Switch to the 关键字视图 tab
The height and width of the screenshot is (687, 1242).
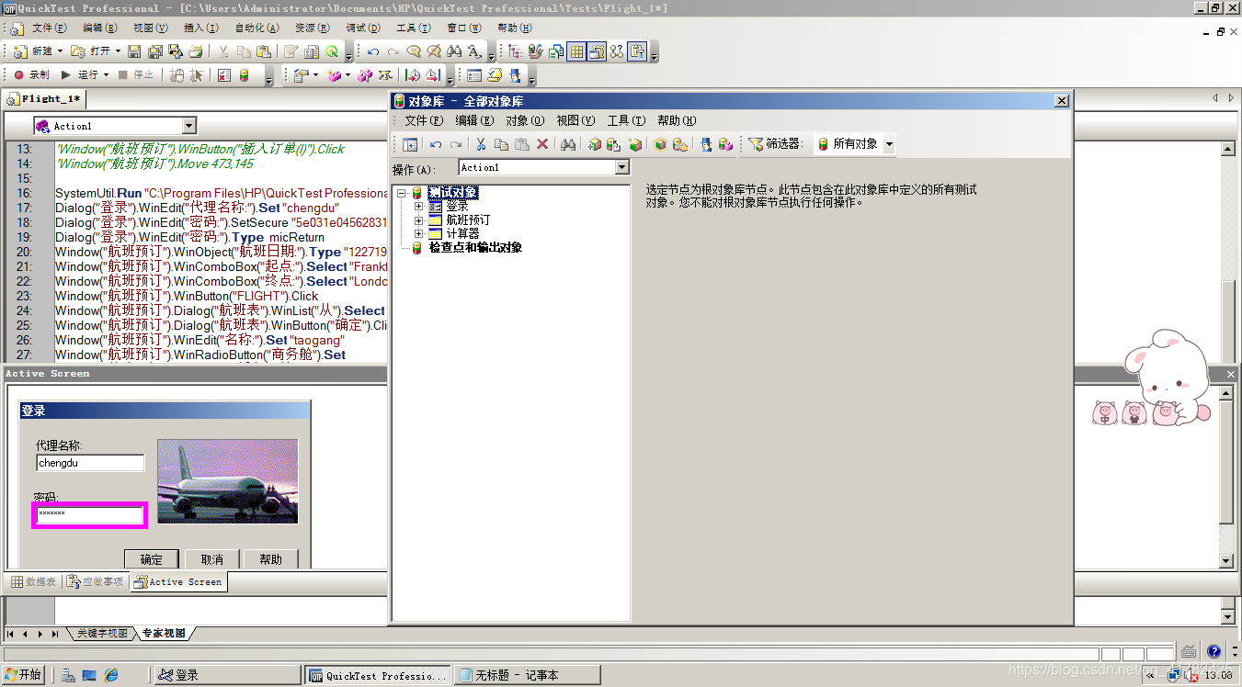pos(102,634)
